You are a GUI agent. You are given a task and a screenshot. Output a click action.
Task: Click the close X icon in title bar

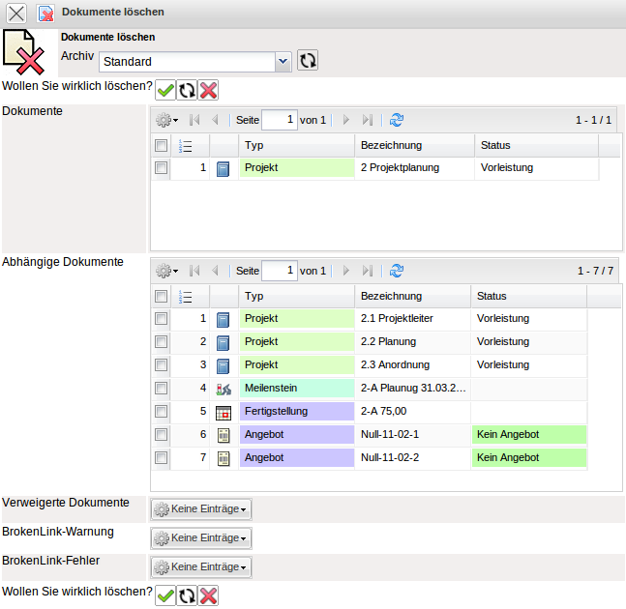(x=17, y=13)
